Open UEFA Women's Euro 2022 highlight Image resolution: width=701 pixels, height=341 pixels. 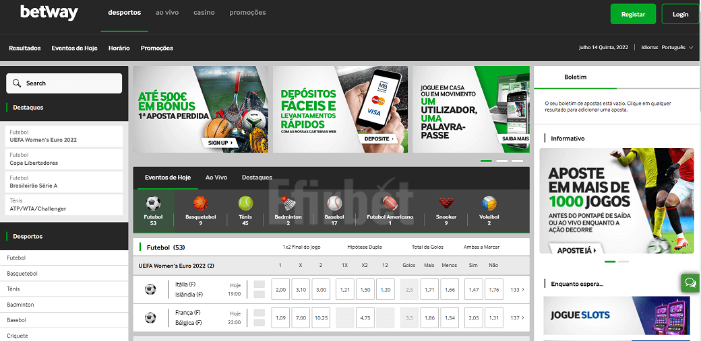coord(64,136)
